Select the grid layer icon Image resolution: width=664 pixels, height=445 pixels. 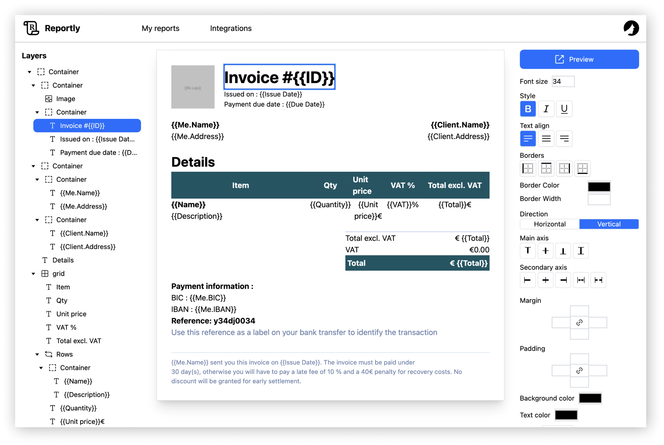(x=45, y=274)
